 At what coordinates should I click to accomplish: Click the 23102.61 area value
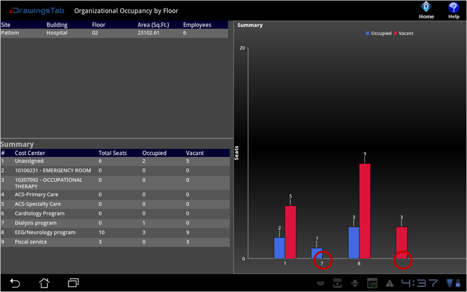click(x=148, y=33)
